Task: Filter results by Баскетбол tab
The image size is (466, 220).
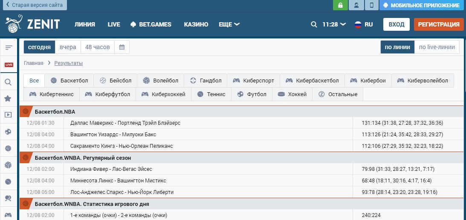Action: (x=69, y=81)
